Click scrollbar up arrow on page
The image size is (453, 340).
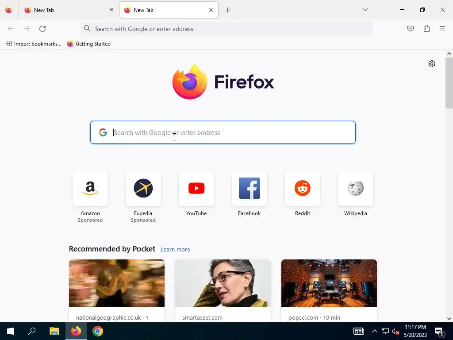tap(449, 54)
